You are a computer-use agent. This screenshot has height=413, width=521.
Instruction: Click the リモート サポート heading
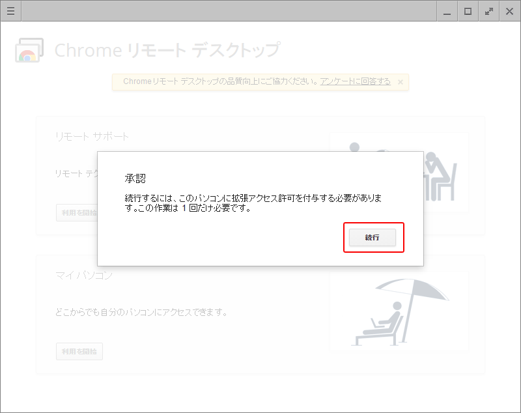[92, 137]
